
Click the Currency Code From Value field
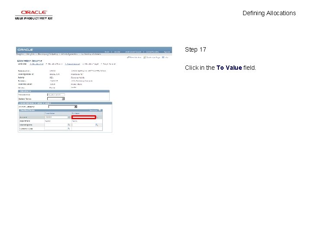pyautogui.click(x=56, y=129)
